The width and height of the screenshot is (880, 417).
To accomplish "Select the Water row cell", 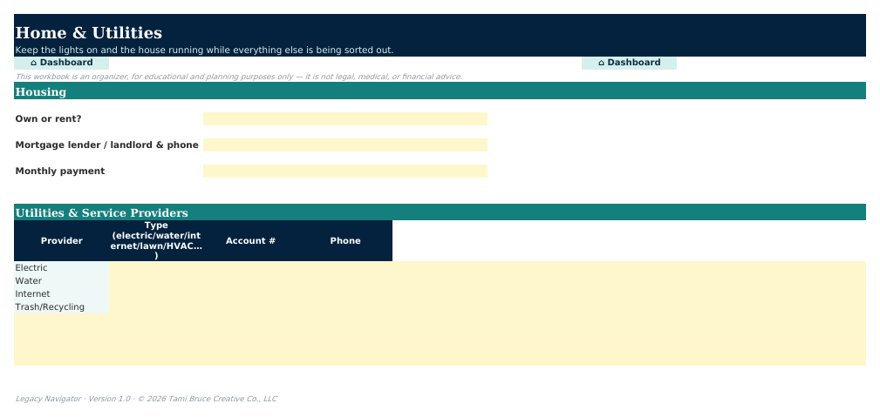I will (61, 281).
